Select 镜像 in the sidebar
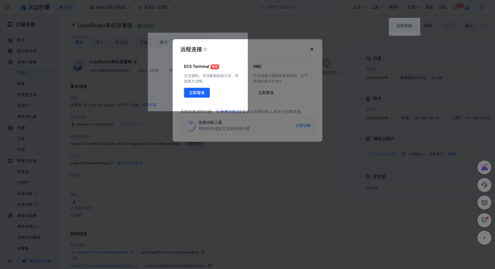The image size is (495, 269). [21, 84]
